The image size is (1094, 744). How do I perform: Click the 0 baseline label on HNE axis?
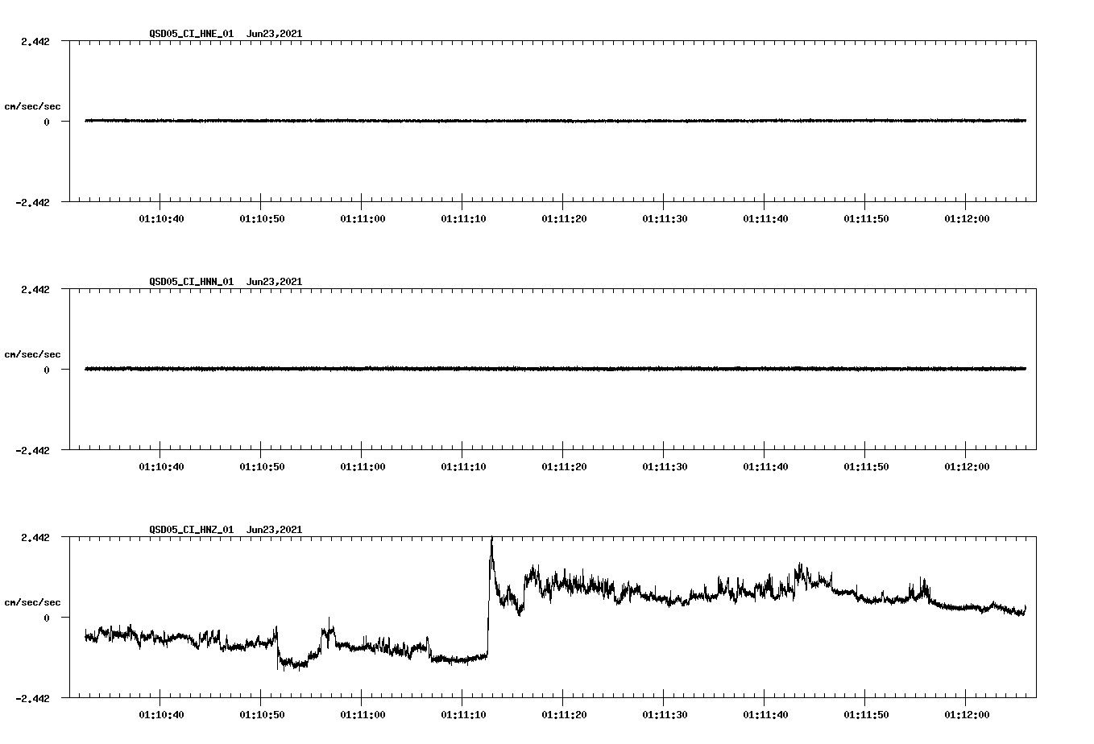(47, 122)
